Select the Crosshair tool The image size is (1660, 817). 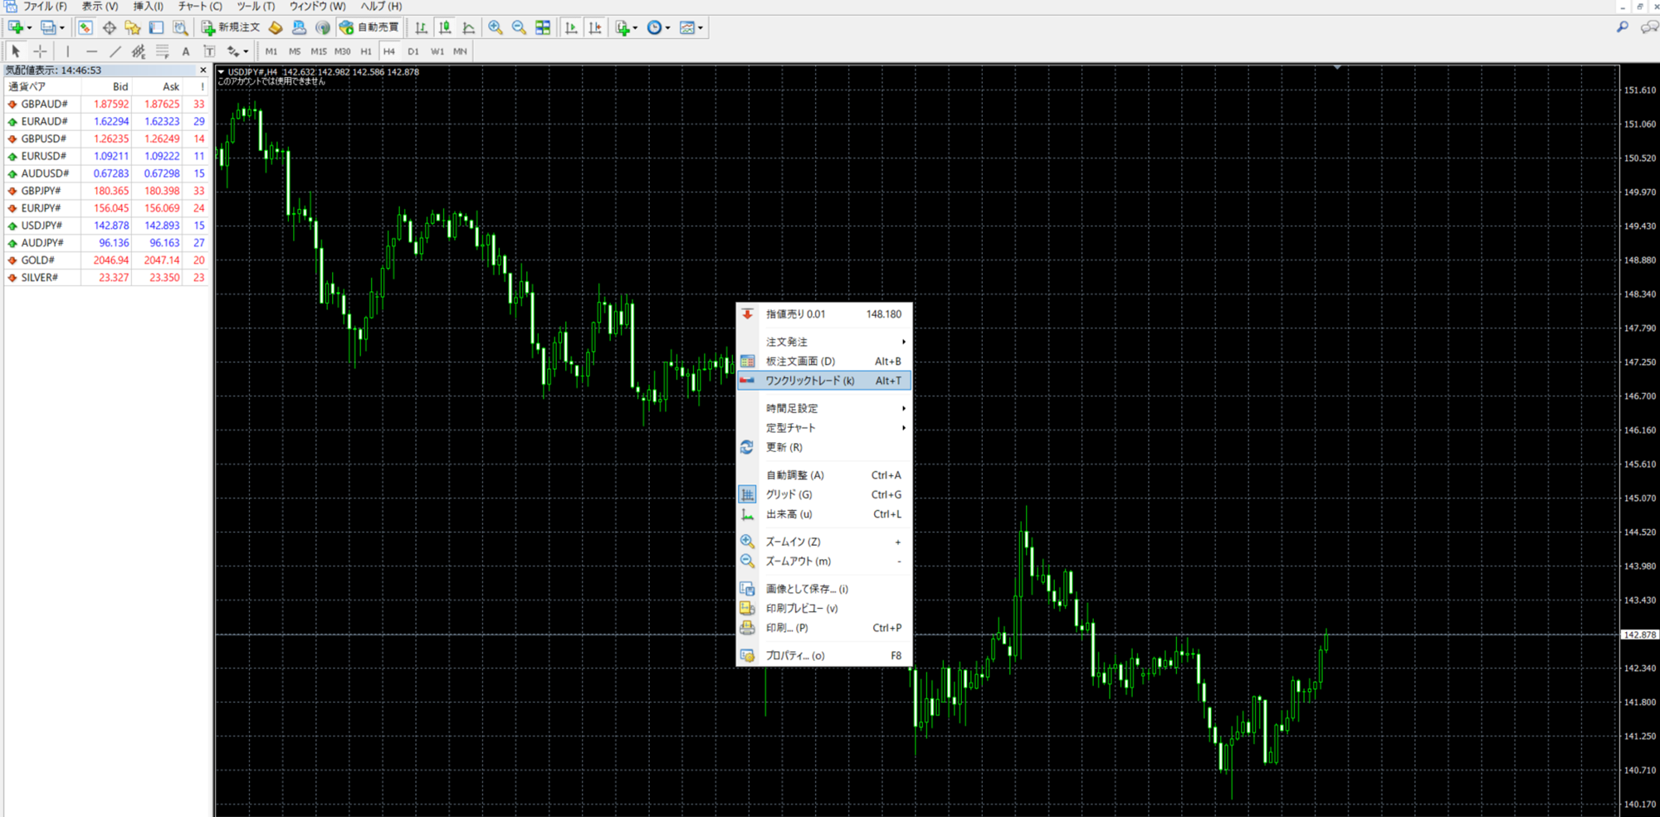40,51
